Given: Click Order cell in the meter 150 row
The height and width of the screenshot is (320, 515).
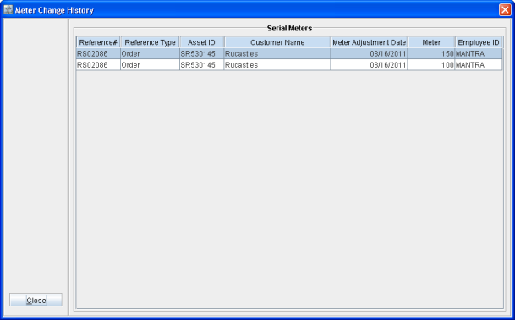Looking at the screenshot, I should (x=150, y=53).
